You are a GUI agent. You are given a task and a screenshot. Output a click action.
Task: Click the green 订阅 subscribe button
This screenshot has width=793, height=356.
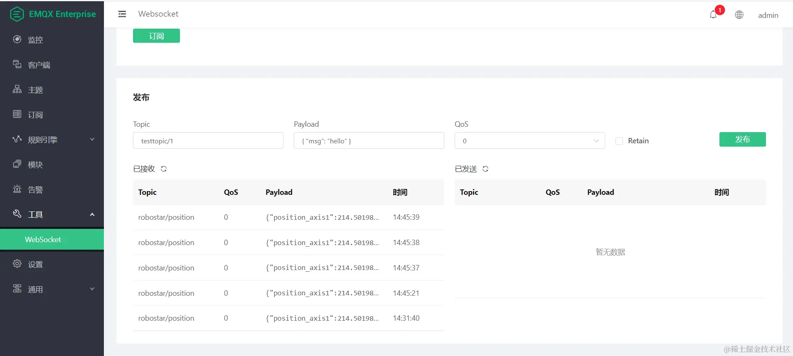[156, 36]
